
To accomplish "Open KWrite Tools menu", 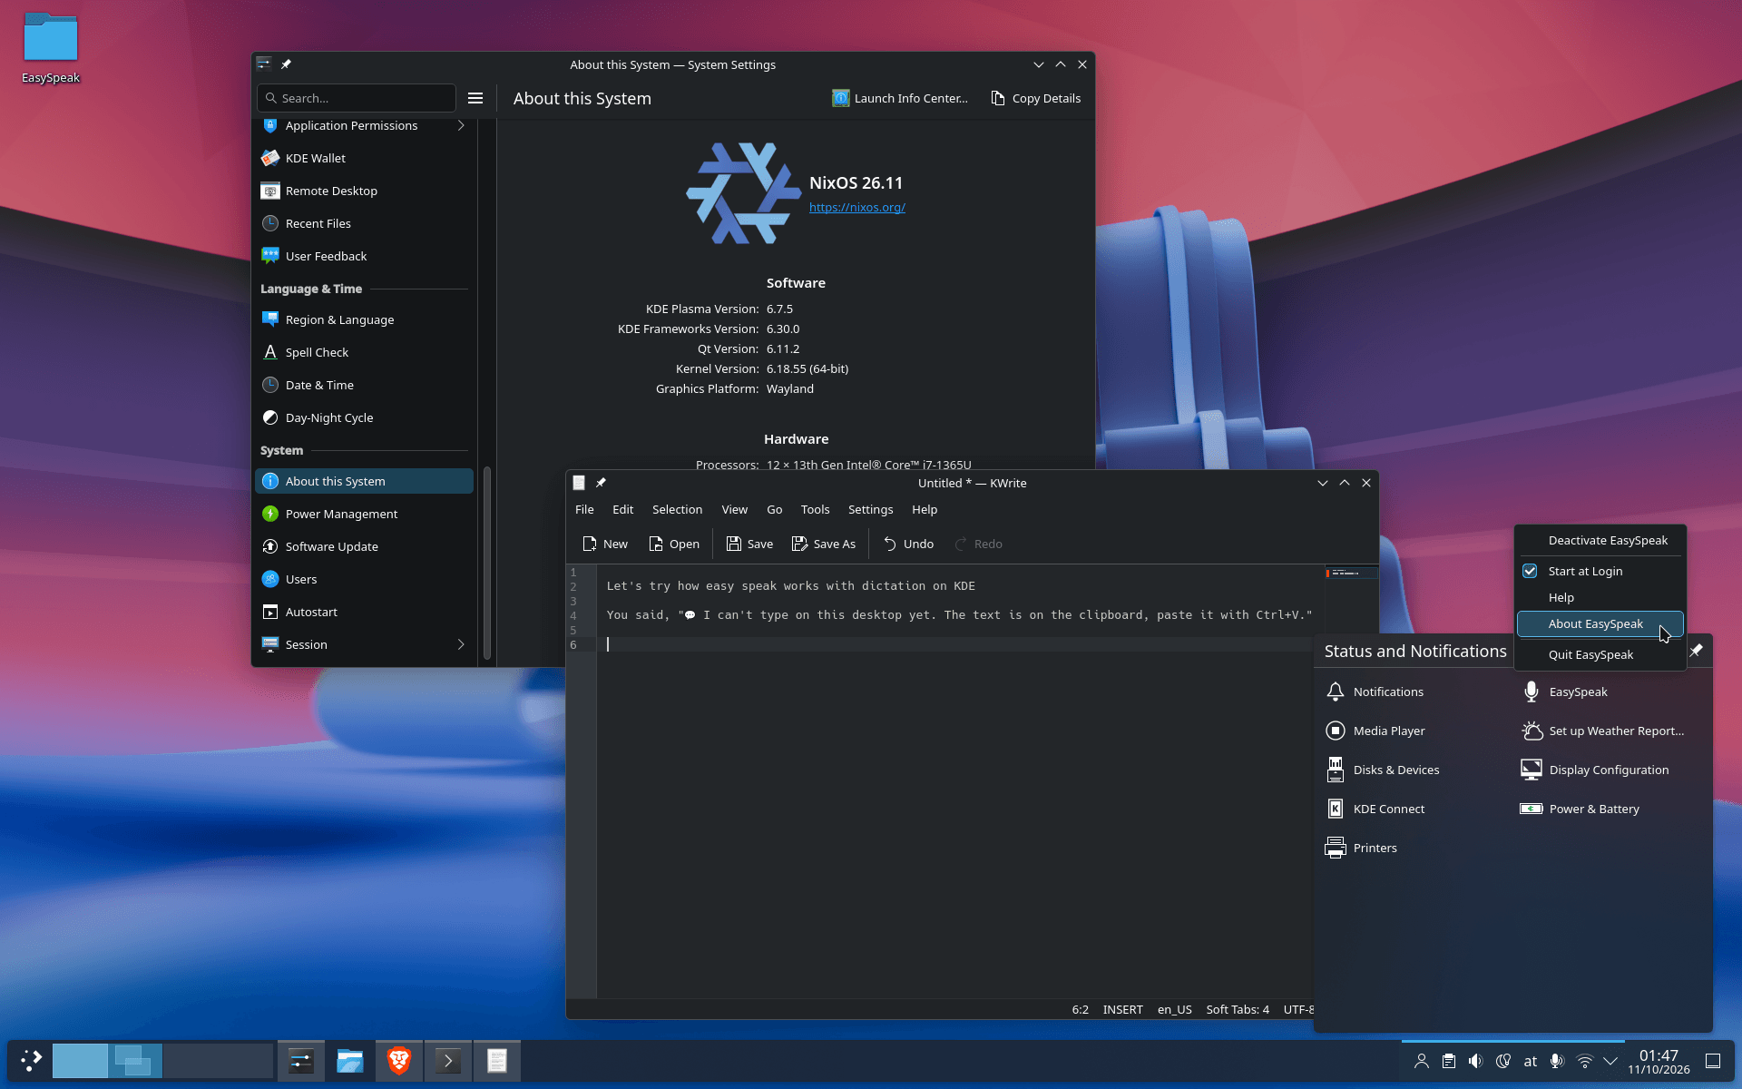I will [815, 509].
